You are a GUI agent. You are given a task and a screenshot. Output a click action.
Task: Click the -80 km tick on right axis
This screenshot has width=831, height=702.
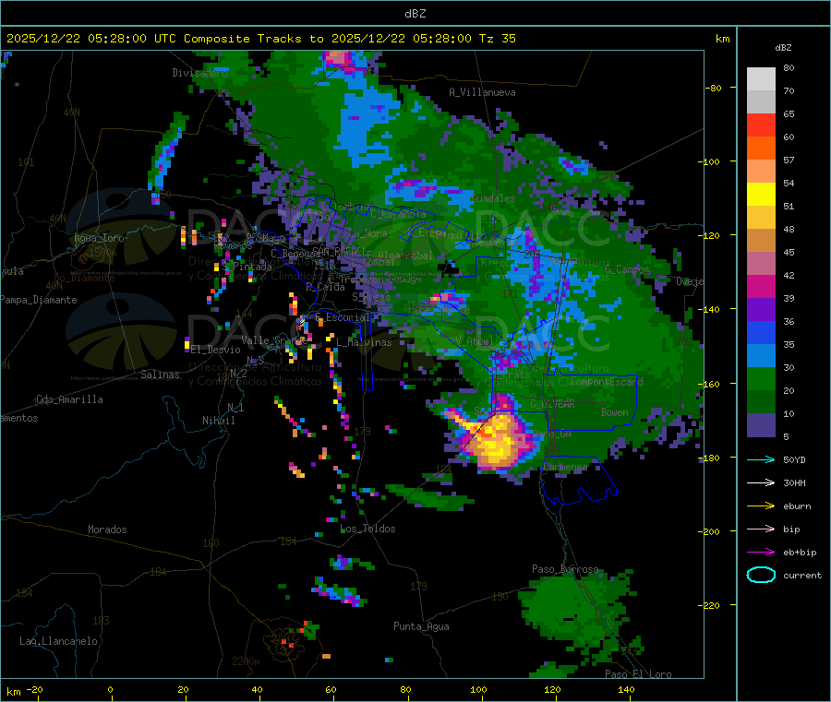[x=714, y=88]
